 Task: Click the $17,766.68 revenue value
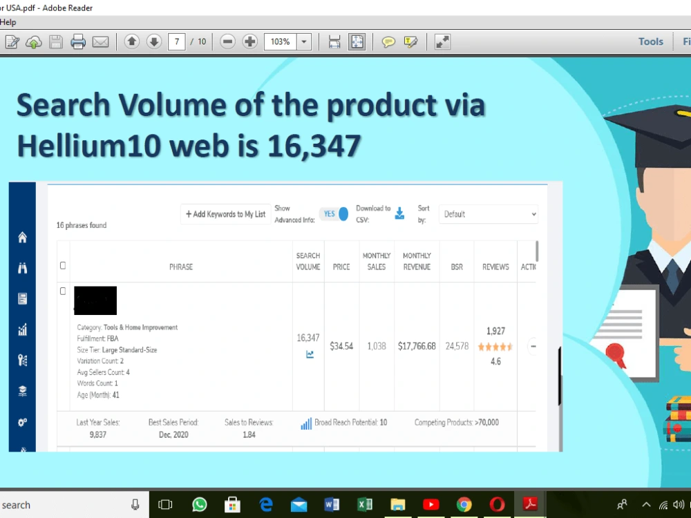(417, 346)
